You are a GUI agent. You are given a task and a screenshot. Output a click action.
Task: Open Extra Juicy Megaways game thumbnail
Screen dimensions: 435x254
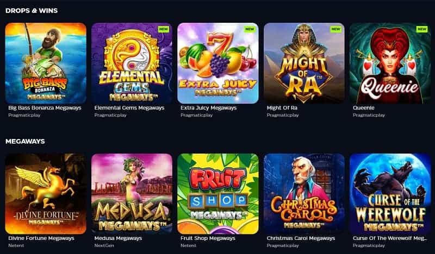(218, 63)
